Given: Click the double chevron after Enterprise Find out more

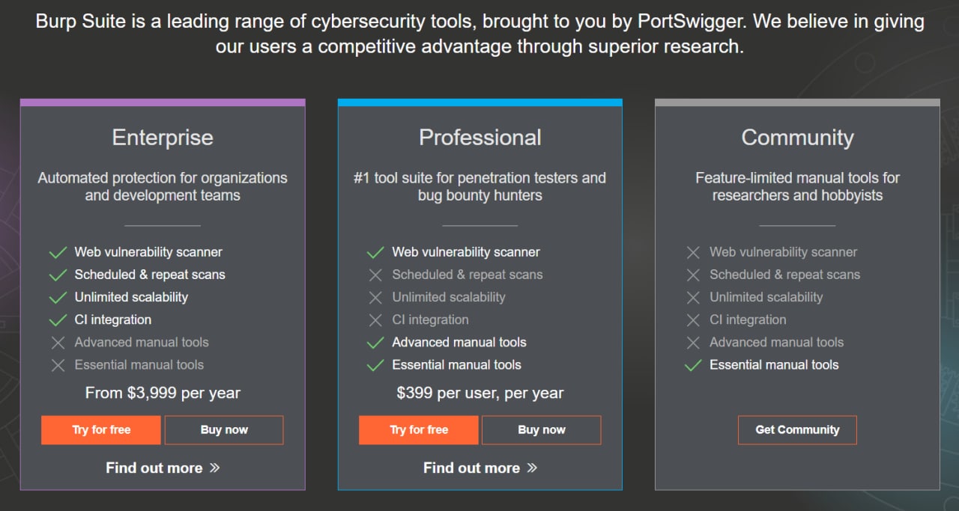Looking at the screenshot, I should coord(215,468).
